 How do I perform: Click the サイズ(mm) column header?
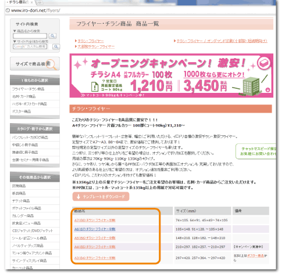point(202,211)
